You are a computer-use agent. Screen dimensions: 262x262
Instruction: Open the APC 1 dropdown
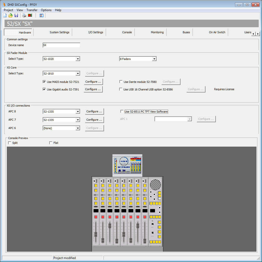coord(190,119)
